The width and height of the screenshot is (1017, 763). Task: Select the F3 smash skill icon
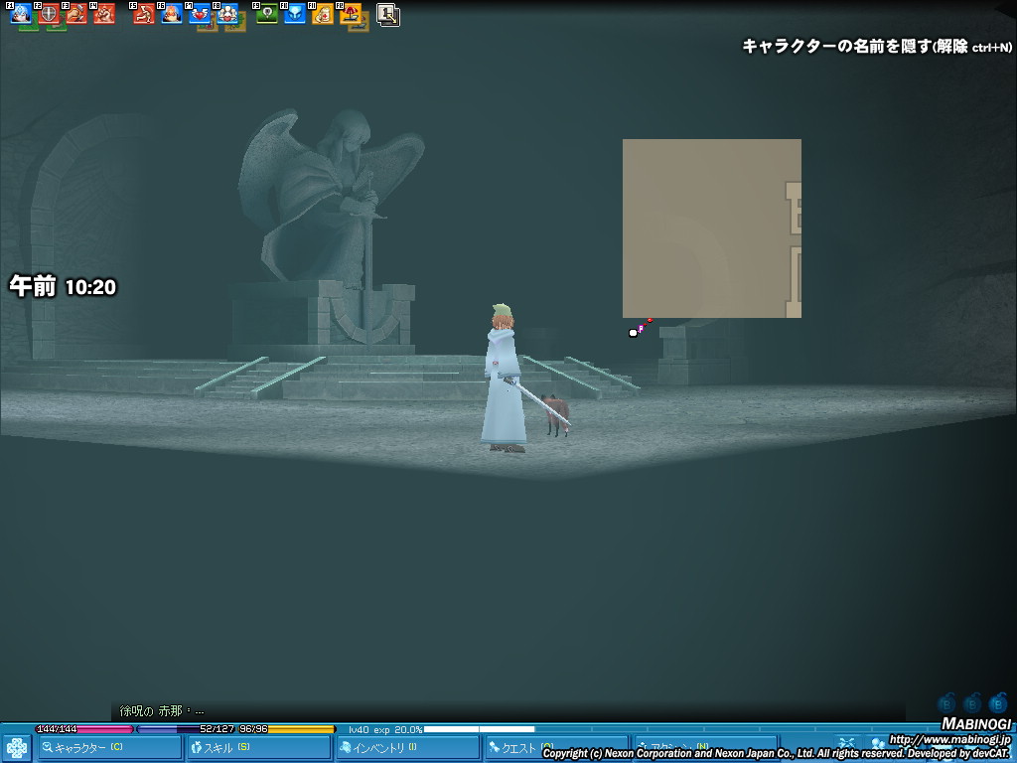[76, 14]
